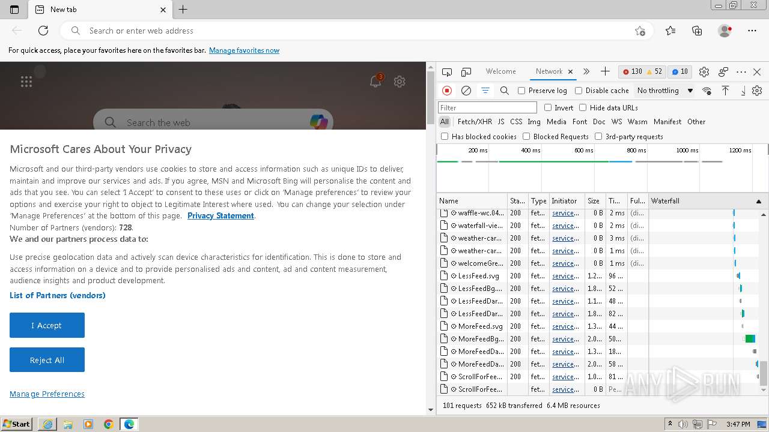Check Has blocked cookies

[x=445, y=136]
